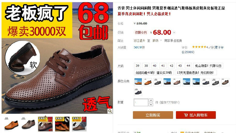Screen dimensions: 236x133
Task: Click the quantity input field
Action: (141, 103)
